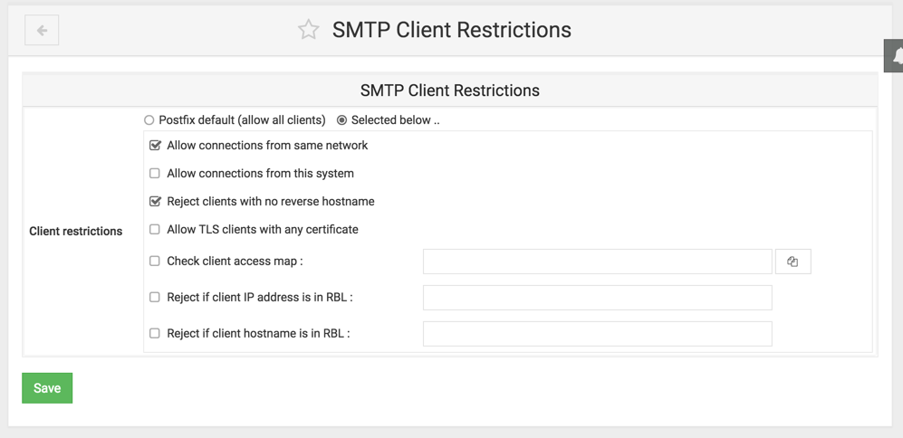Uncheck Allow connections from same network
Screen dimensions: 903x438
[155, 146]
